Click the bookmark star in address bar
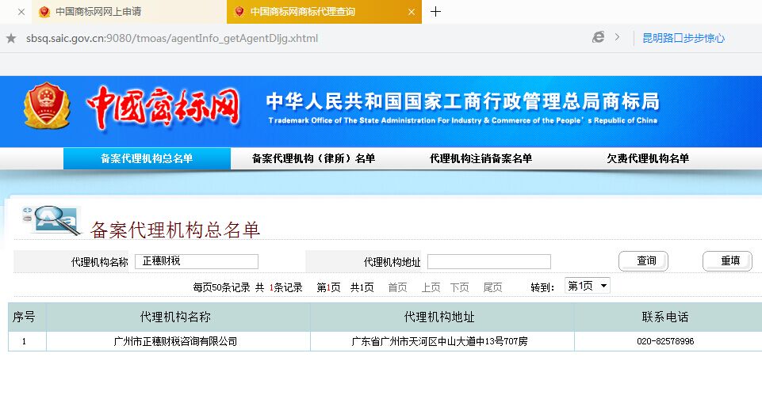Viewport: 762px width, 414px height. (x=11, y=38)
